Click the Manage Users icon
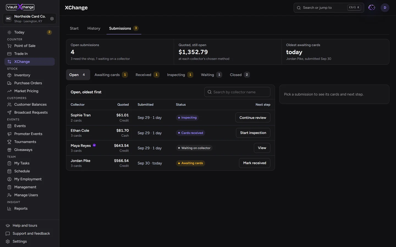This screenshot has width=396, height=247. point(9,195)
